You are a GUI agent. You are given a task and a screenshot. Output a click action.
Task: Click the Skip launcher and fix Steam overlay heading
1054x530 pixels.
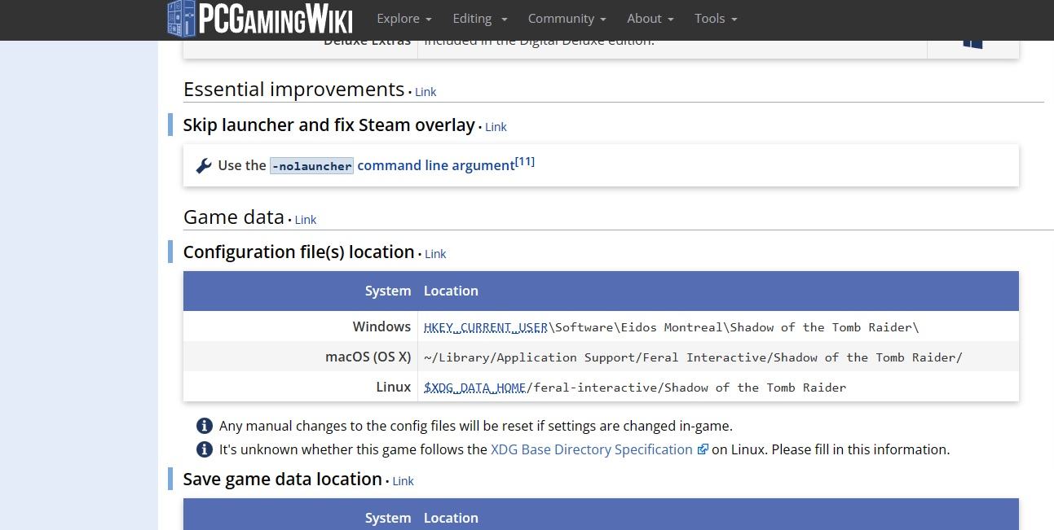(x=329, y=125)
